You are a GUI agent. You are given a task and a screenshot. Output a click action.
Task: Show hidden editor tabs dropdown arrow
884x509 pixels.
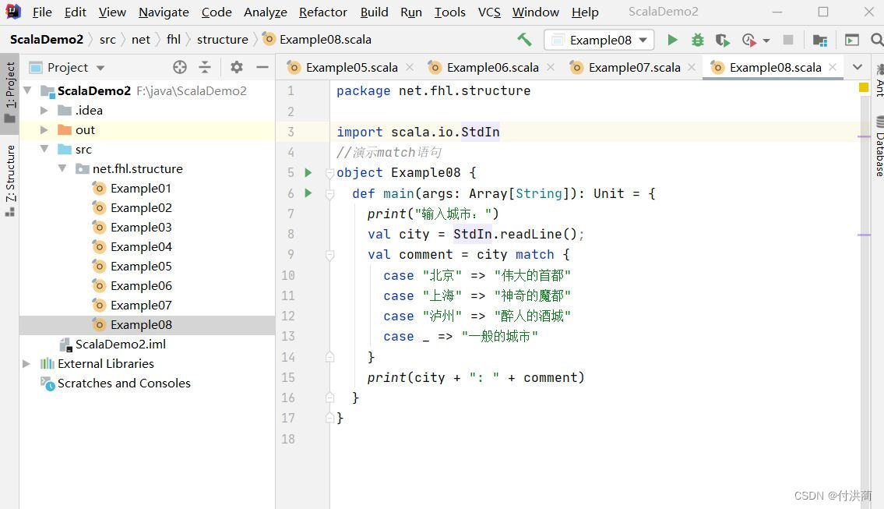click(858, 67)
